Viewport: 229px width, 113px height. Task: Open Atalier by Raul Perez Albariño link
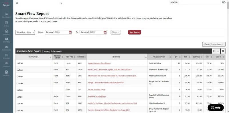coord(112,103)
